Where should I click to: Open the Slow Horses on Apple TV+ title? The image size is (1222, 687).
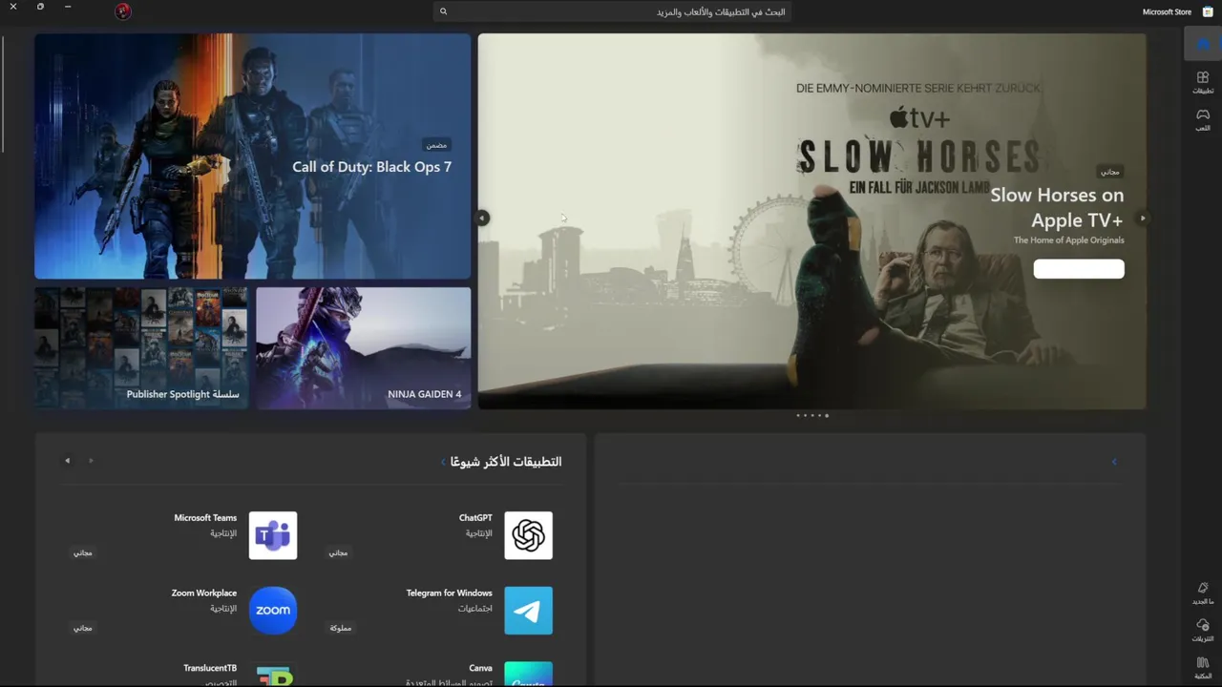(x=1057, y=207)
